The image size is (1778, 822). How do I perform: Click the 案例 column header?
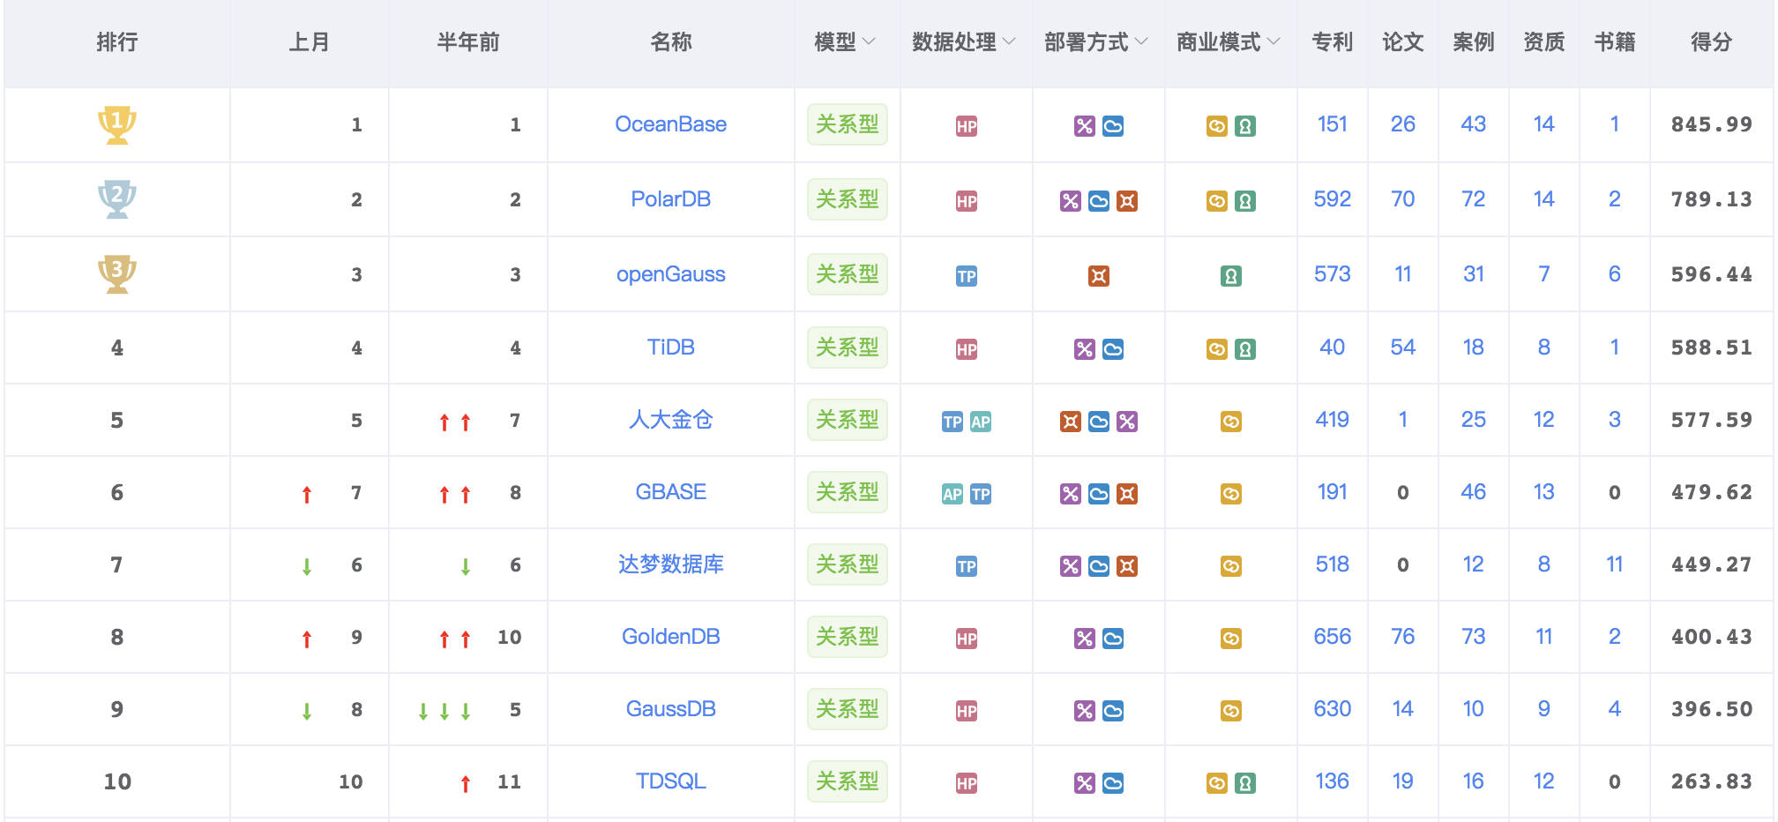click(1474, 41)
